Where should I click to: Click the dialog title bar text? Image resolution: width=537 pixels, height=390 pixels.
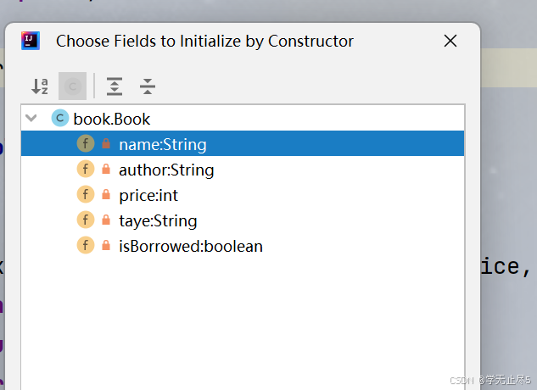204,41
